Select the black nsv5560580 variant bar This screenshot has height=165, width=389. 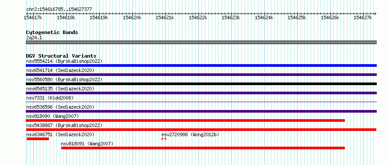coord(201,84)
